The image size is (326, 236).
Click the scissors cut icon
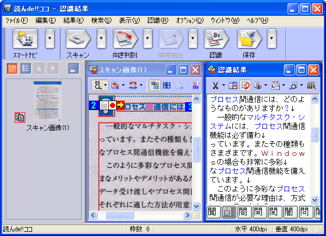[216, 85]
